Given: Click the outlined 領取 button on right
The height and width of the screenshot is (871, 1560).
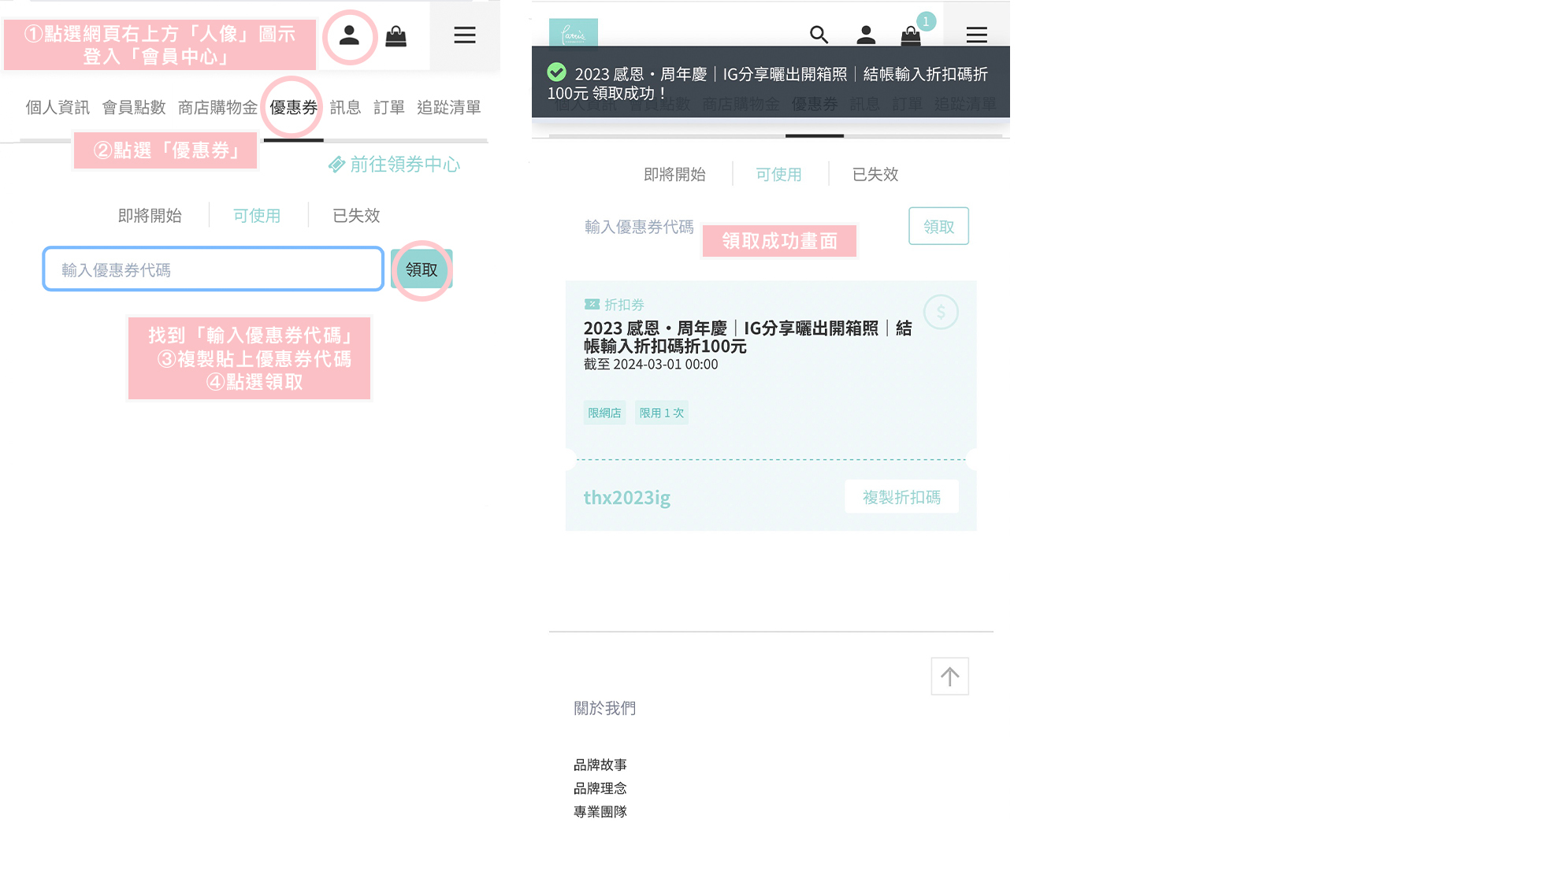Looking at the screenshot, I should click(938, 227).
